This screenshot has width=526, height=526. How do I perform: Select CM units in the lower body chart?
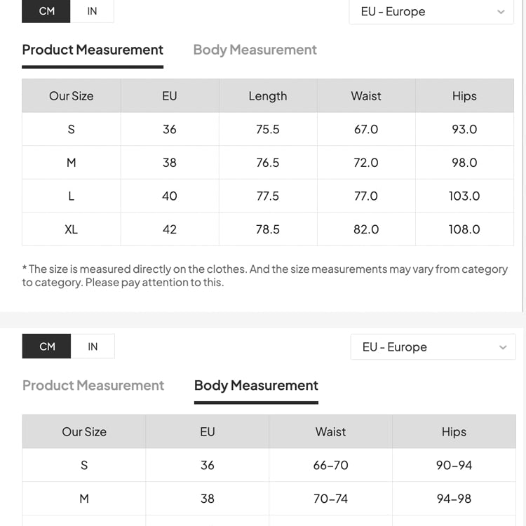click(47, 346)
